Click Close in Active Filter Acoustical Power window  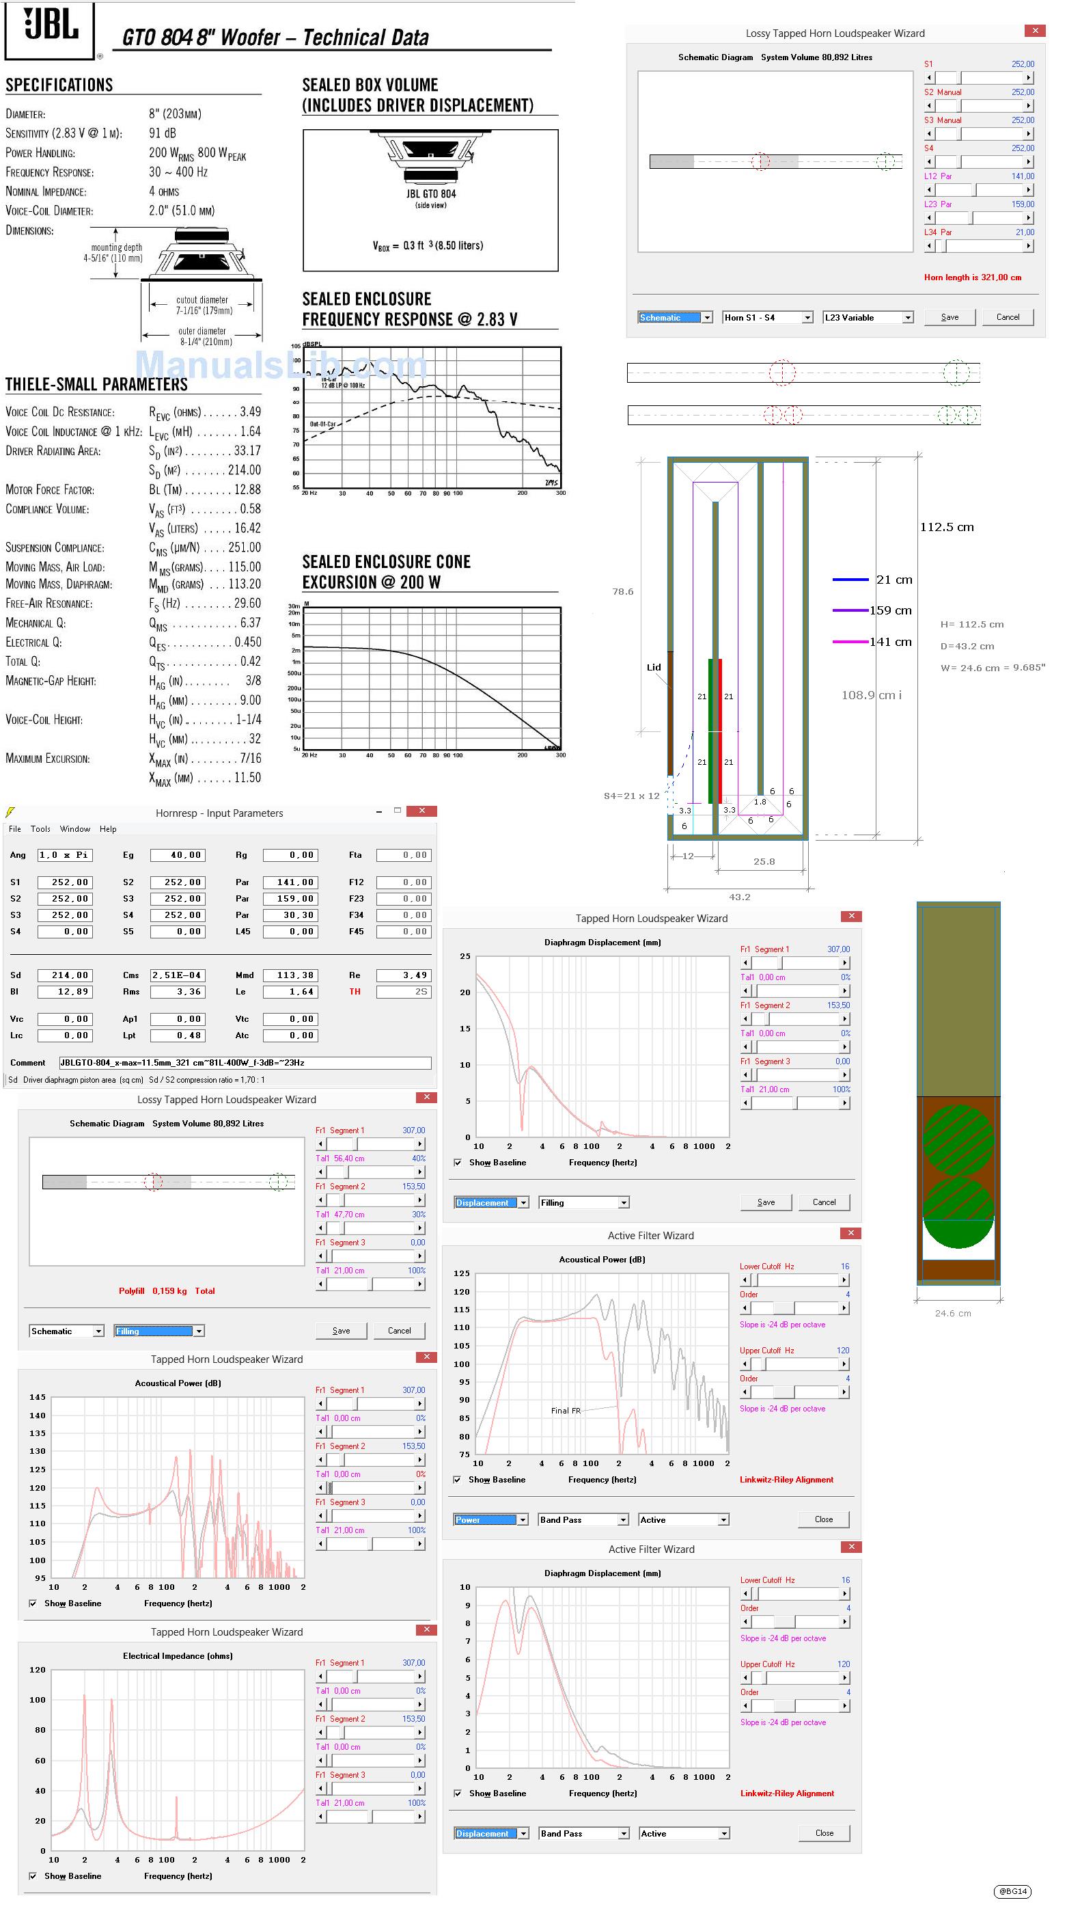click(x=824, y=1519)
